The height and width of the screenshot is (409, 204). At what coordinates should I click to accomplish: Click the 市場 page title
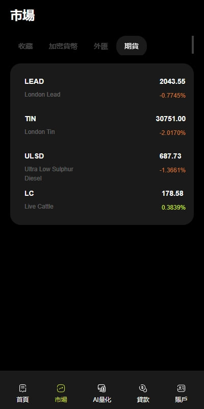tap(22, 16)
